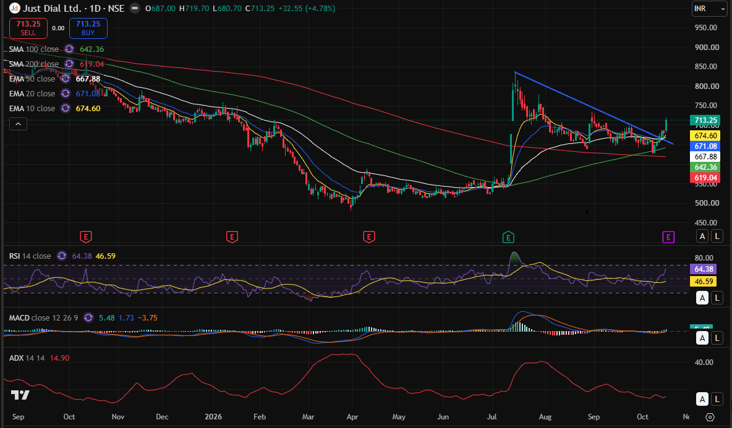This screenshot has width=732, height=428.
Task: Click the market status indicator next to NSE
Action: point(134,8)
